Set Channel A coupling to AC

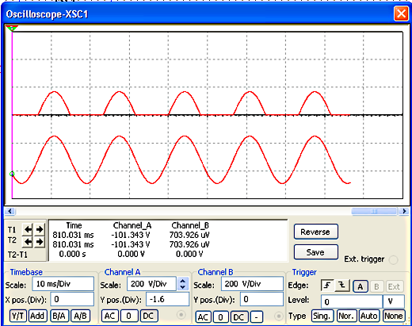110,316
